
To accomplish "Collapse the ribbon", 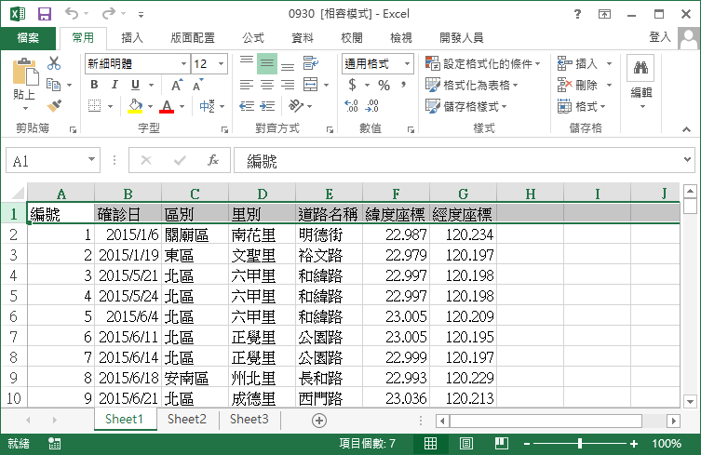I will click(x=687, y=129).
